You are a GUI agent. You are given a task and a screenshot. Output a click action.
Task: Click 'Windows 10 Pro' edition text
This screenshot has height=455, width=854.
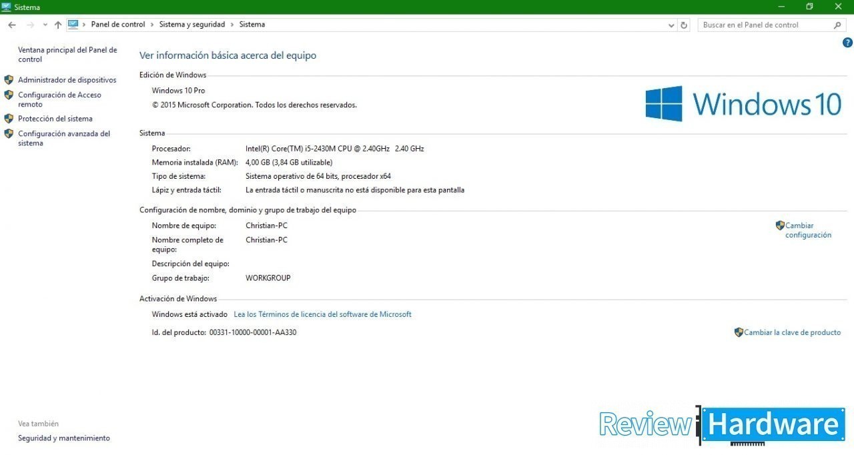pyautogui.click(x=178, y=91)
